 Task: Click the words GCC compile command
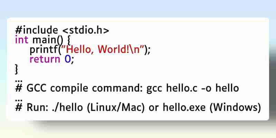click(85, 88)
